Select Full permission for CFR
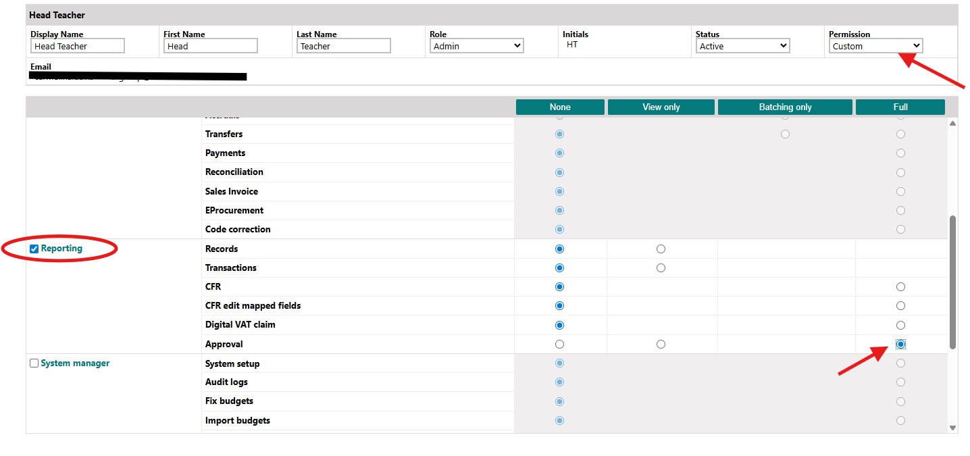This screenshot has height=456, width=970. pyautogui.click(x=900, y=286)
